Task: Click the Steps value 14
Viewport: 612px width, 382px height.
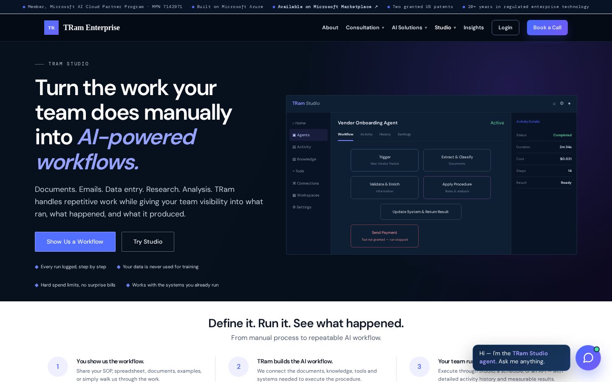Action: [x=569, y=171]
